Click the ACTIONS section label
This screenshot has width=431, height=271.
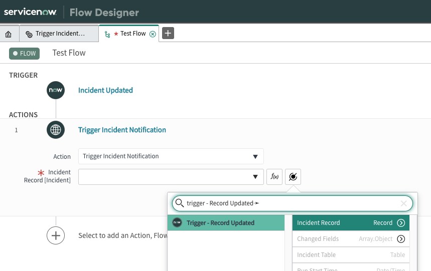pos(24,115)
